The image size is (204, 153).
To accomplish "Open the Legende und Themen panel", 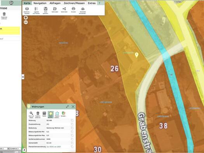I will tap(36, 10).
